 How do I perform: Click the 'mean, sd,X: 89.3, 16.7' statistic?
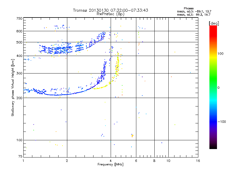pos(194,15)
